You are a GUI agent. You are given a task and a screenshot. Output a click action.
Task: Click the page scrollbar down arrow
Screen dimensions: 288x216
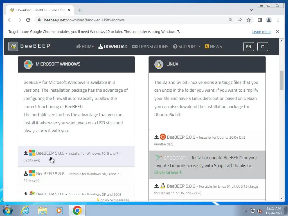tap(282, 198)
